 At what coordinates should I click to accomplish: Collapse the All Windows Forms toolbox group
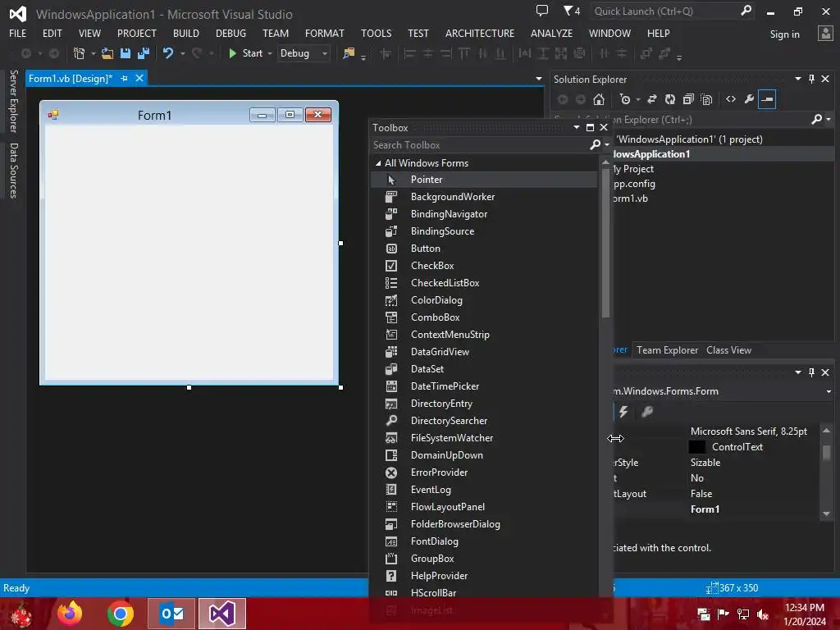378,163
